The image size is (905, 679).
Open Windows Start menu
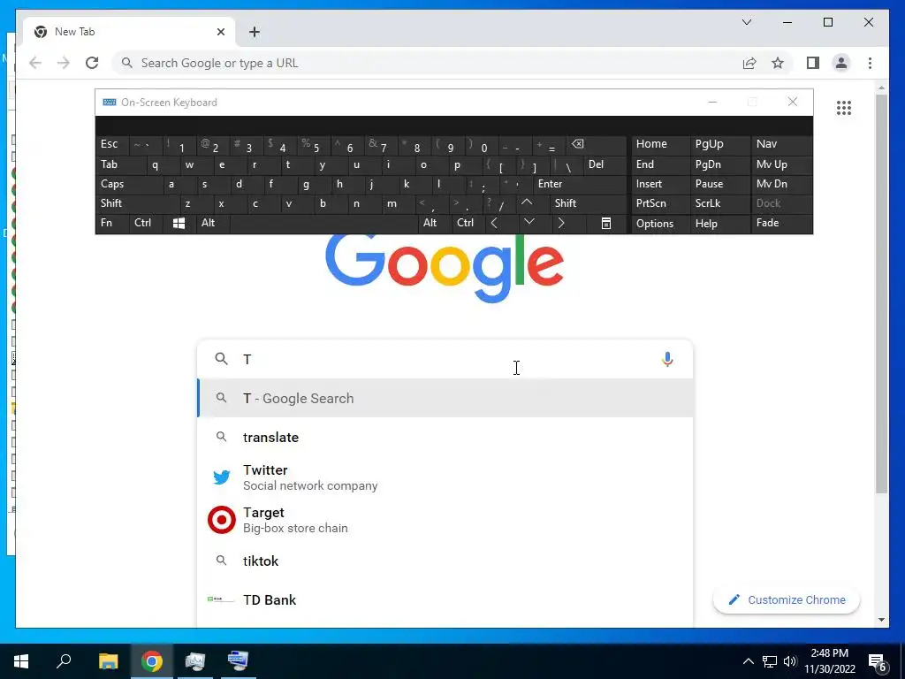(x=21, y=661)
